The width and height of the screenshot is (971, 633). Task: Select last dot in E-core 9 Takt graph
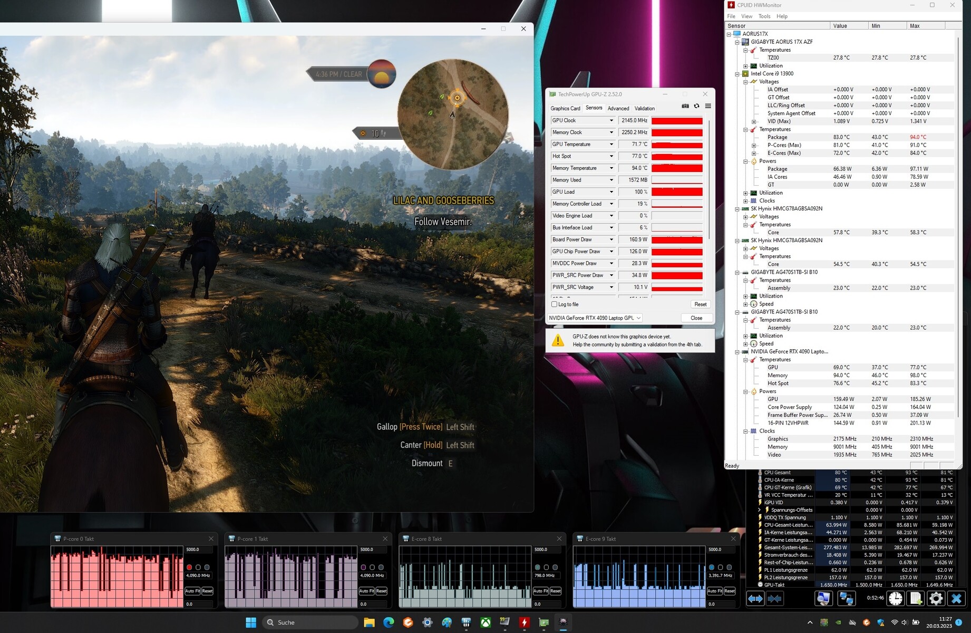[729, 568]
